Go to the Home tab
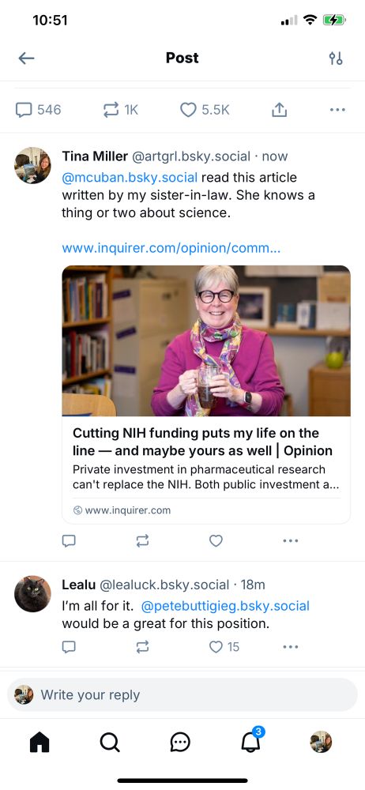Viewport: 365px width, 790px height. click(40, 742)
